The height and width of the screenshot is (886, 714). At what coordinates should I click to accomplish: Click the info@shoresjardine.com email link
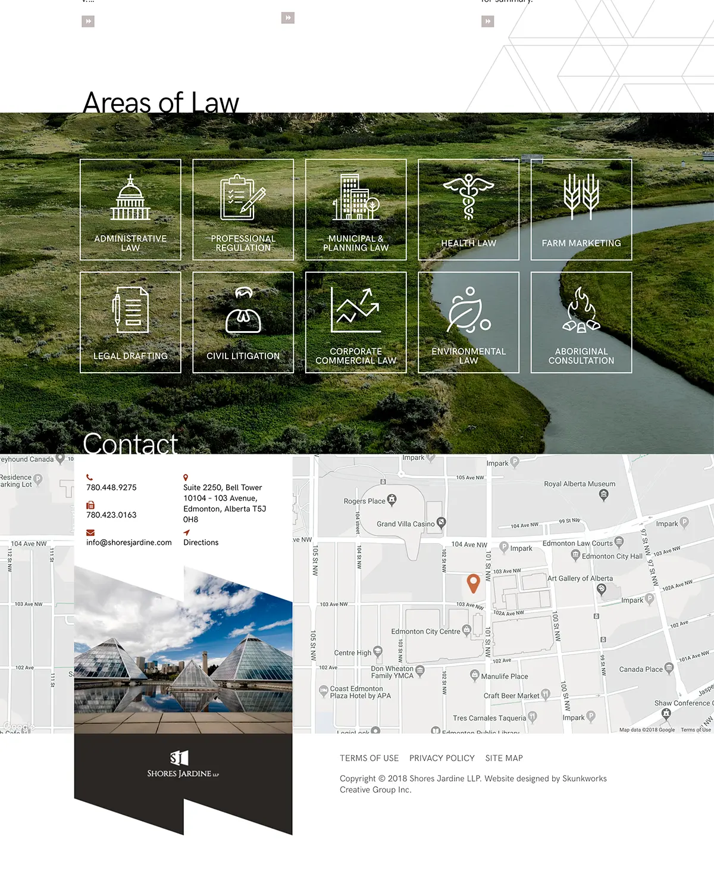[129, 542]
